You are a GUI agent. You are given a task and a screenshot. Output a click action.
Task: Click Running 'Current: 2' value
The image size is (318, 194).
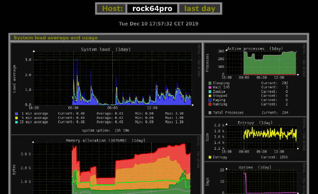(x=275, y=104)
